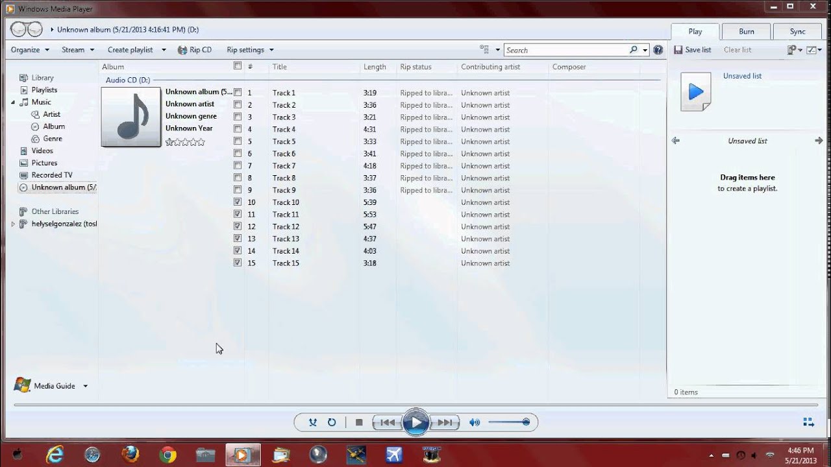
Task: Open the Organize dropdown menu
Action: (30, 50)
